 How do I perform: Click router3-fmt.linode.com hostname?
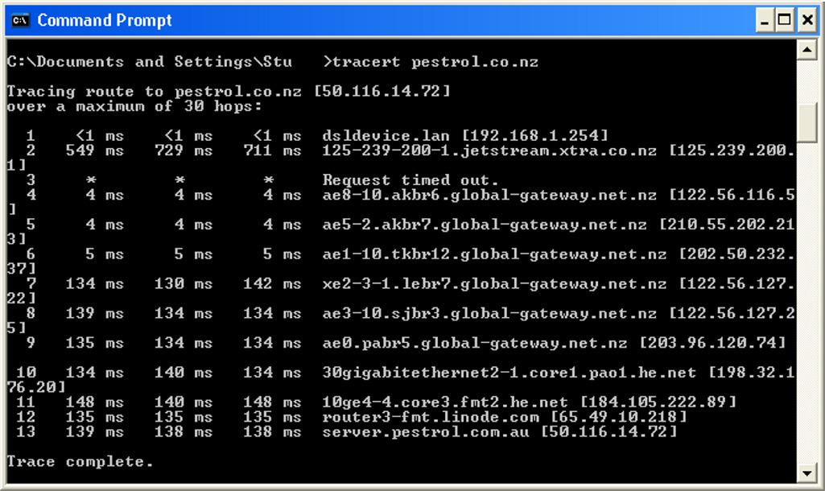tap(431, 417)
